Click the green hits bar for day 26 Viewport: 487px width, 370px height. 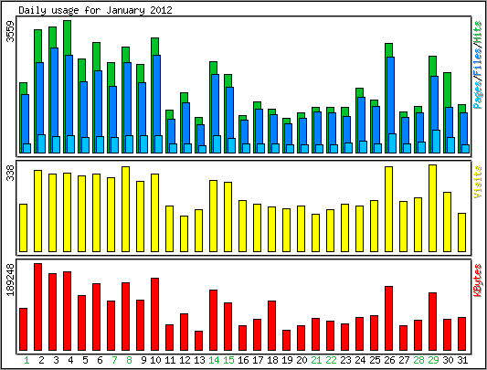(388, 50)
